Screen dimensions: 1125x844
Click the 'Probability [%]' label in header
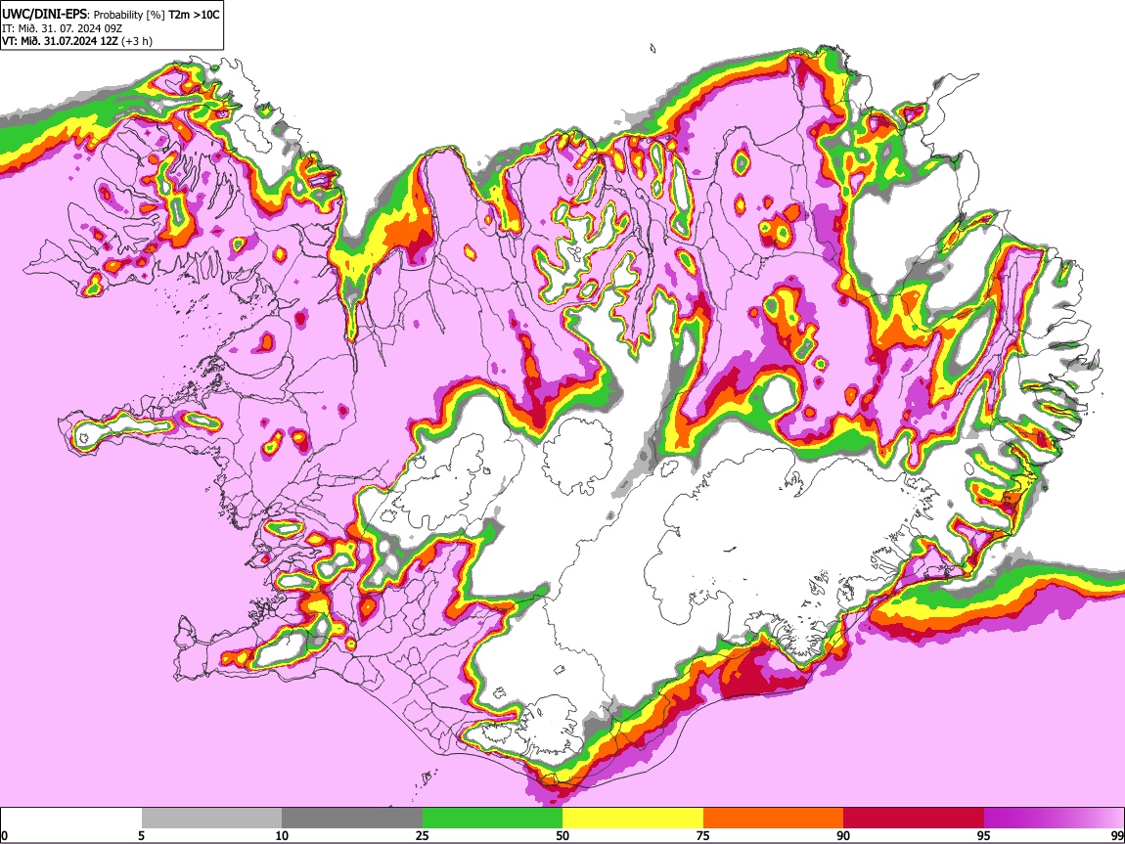[x=130, y=15]
